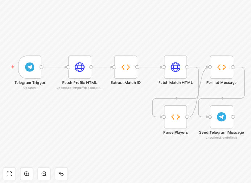251x183 pixels.
Task: Click the Extract Match ID label
Action: [x=126, y=83]
